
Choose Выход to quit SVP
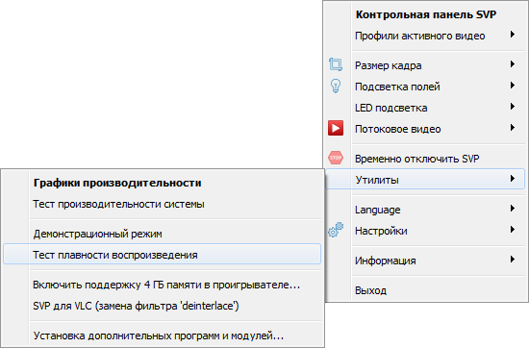(x=425, y=290)
